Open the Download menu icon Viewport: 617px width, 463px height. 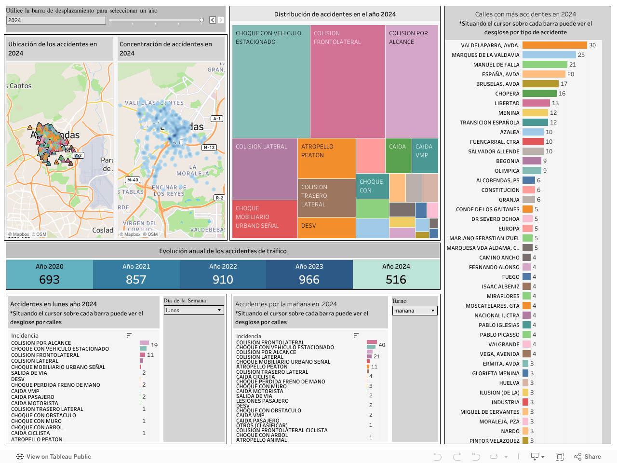pos(537,457)
